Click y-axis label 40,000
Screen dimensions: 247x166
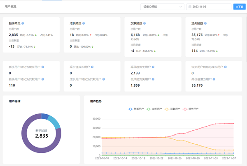pos(96,119)
